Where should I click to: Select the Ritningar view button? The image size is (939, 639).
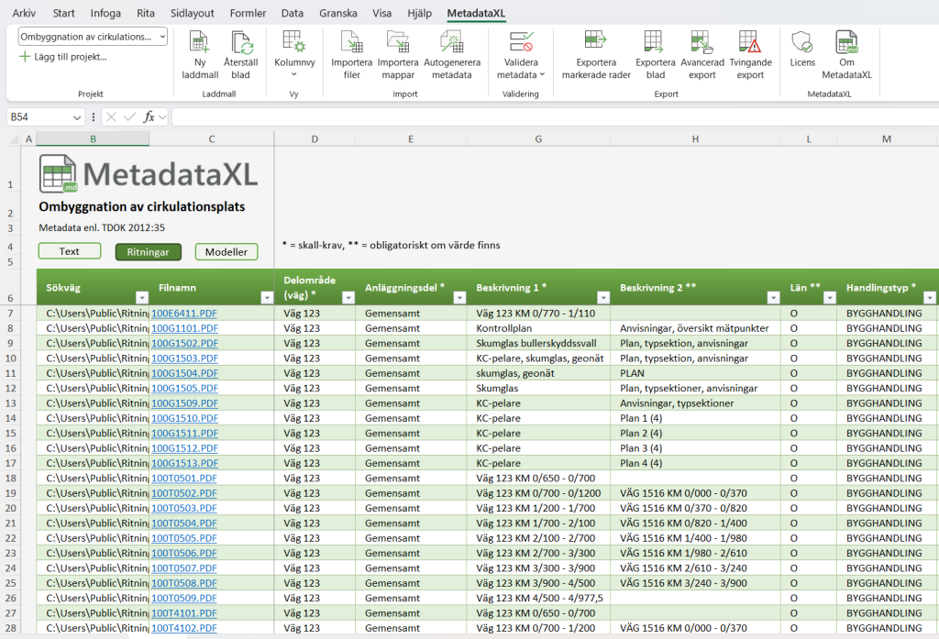(148, 252)
